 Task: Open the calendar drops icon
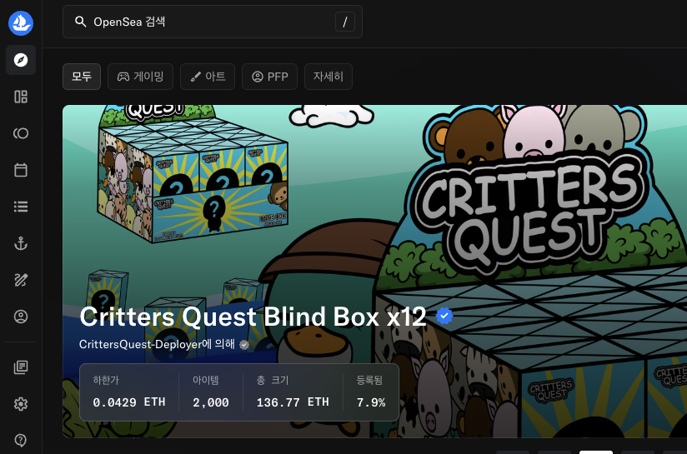(21, 170)
